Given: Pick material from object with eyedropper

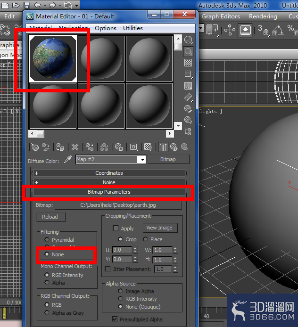Looking at the screenshot, I should click(x=68, y=160).
